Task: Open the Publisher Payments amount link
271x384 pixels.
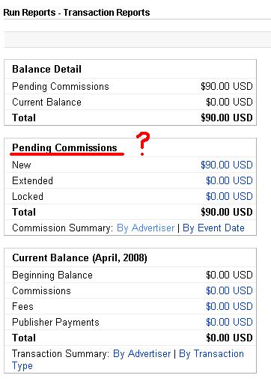Action: click(229, 322)
